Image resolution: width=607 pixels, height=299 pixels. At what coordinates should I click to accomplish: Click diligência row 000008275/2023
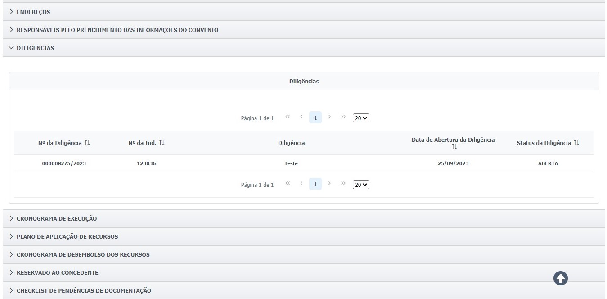pyautogui.click(x=64, y=163)
